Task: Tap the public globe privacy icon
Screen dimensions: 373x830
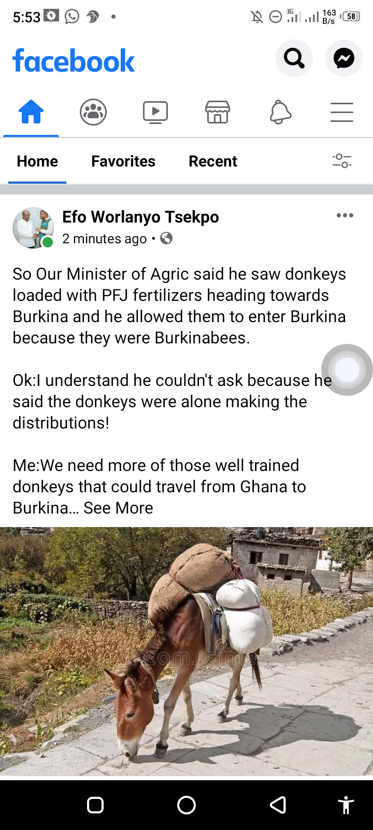Action: tap(166, 239)
